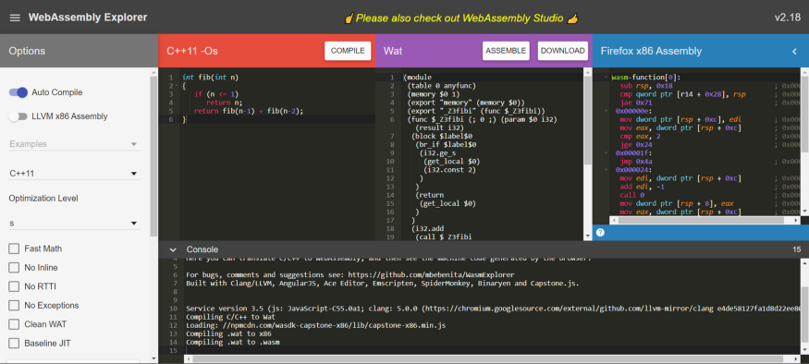
Task: Check the No RTTI checkbox
Action: point(14,286)
